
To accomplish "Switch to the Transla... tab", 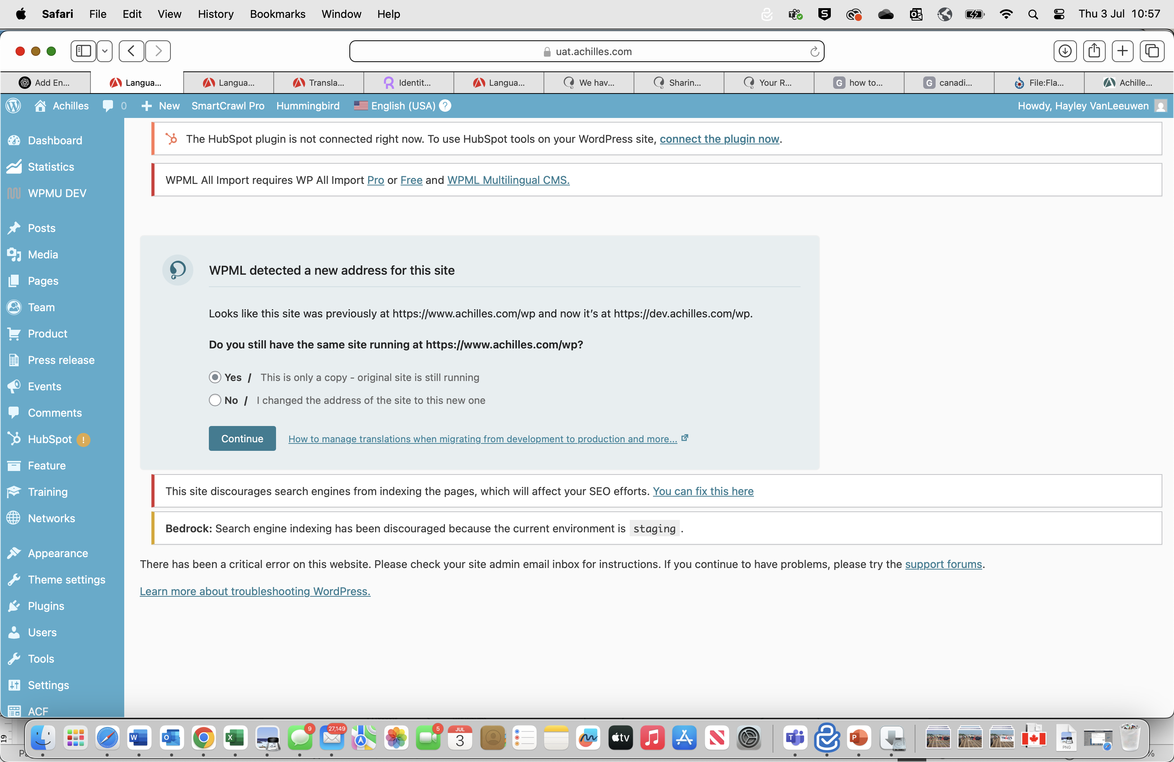I will [x=318, y=82].
